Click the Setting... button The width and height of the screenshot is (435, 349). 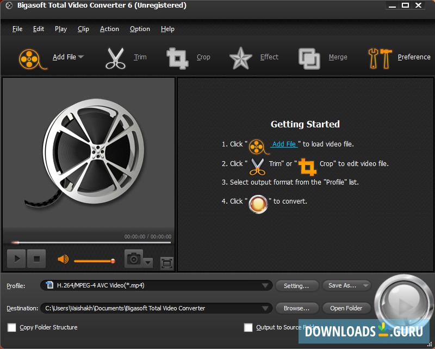click(296, 286)
